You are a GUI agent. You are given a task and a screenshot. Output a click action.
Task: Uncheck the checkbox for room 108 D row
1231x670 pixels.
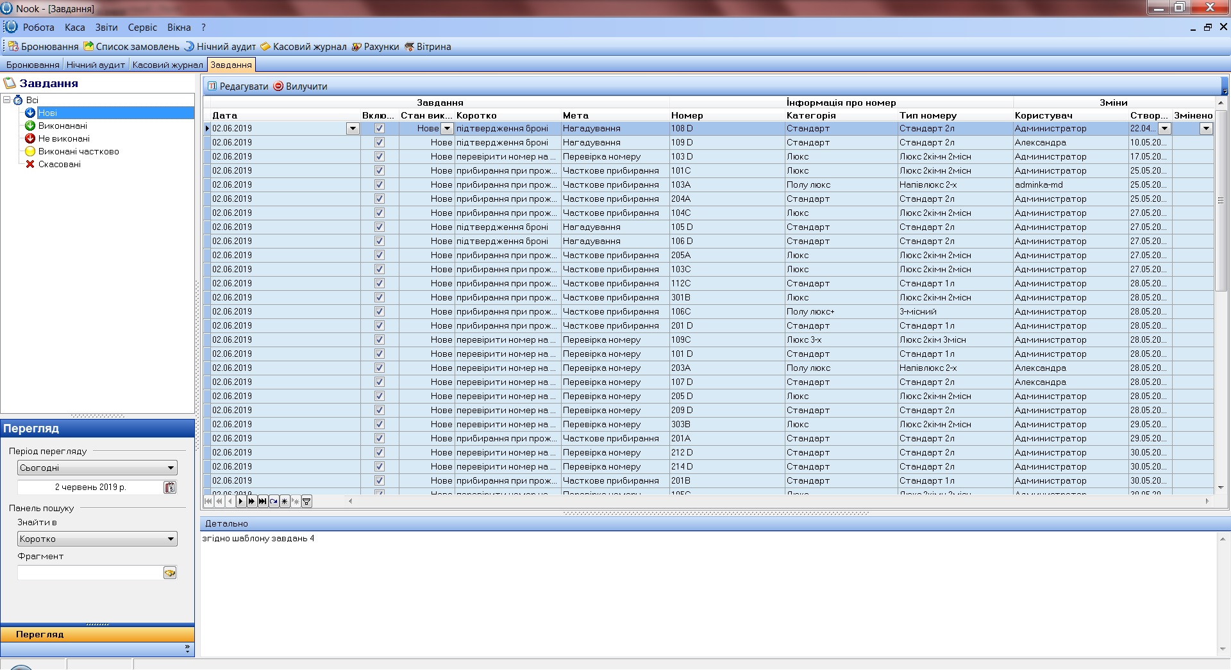point(380,129)
